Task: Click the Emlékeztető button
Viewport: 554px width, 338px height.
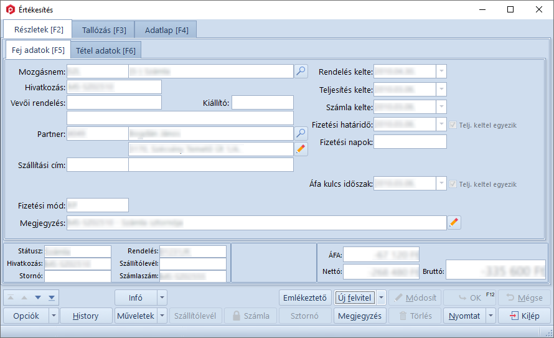Action: 304,298
